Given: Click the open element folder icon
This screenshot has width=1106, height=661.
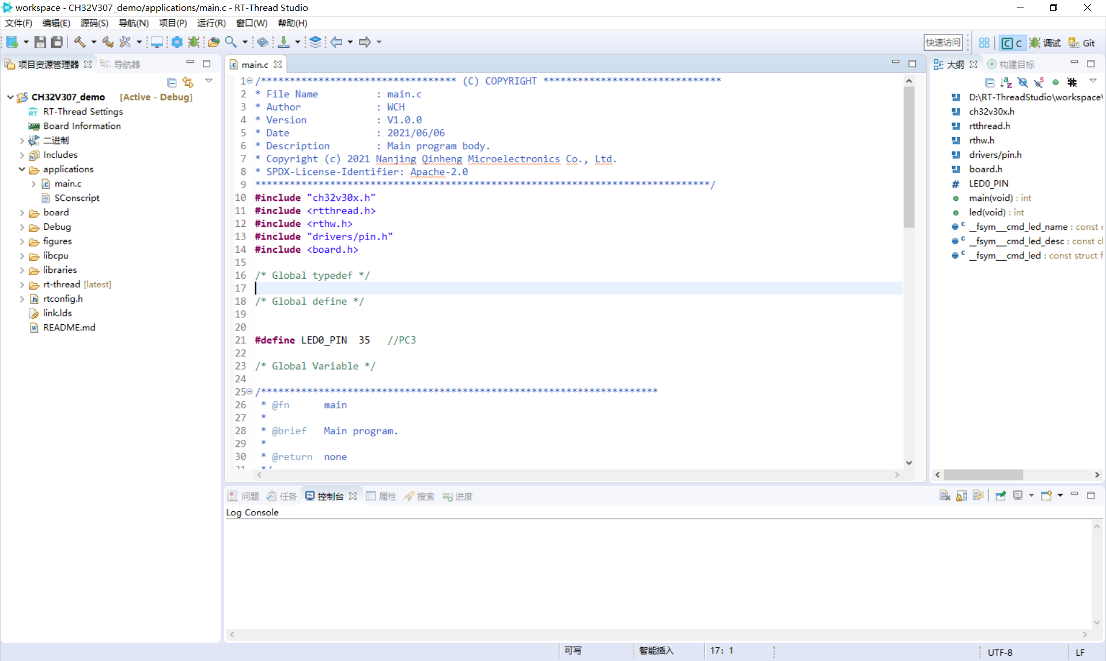Looking at the screenshot, I should pyautogui.click(x=214, y=42).
